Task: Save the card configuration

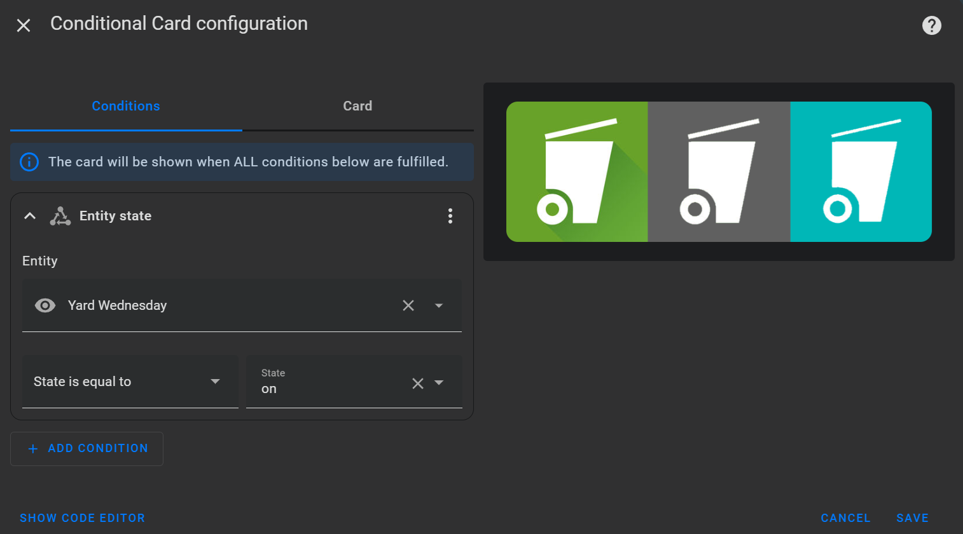Action: tap(912, 518)
